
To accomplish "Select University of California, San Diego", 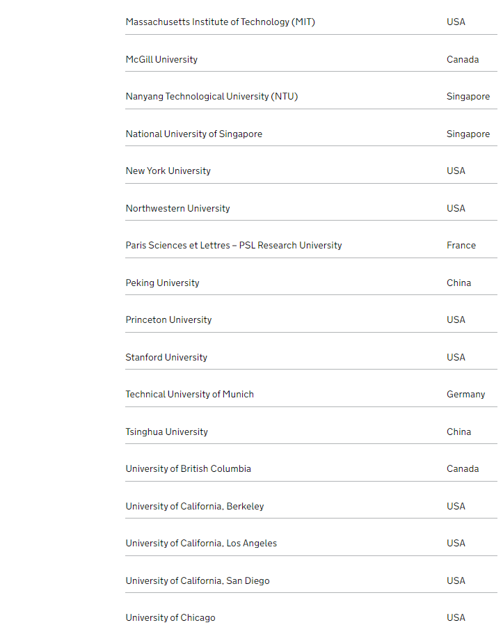I will 198,581.
